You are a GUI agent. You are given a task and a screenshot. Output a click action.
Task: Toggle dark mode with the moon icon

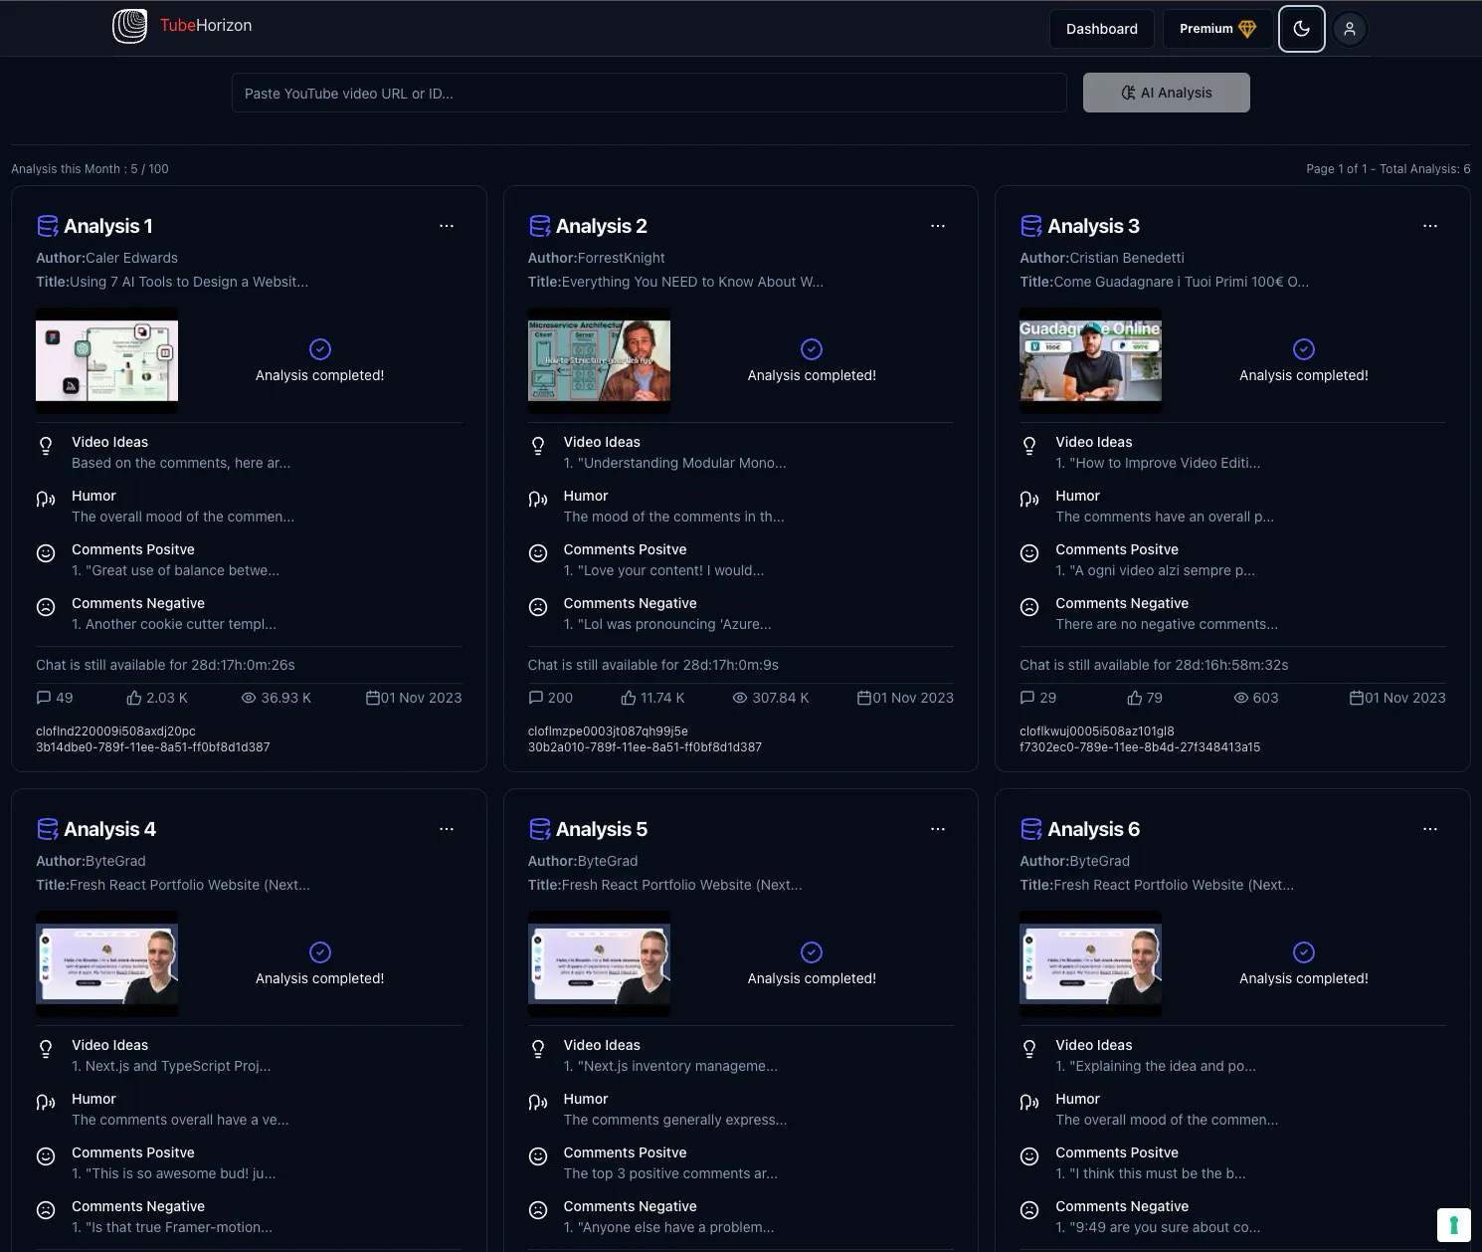coord(1301,29)
